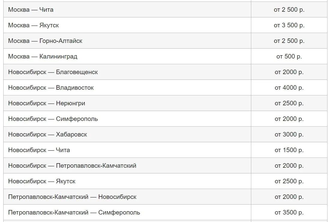Click the от 500 р. Калининград price

[x=289, y=56]
